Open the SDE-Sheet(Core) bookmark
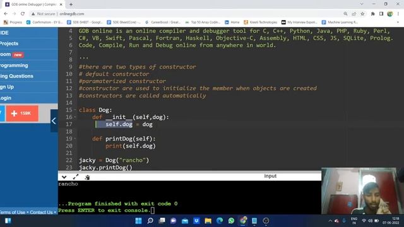404x227 pixels. 123,23
